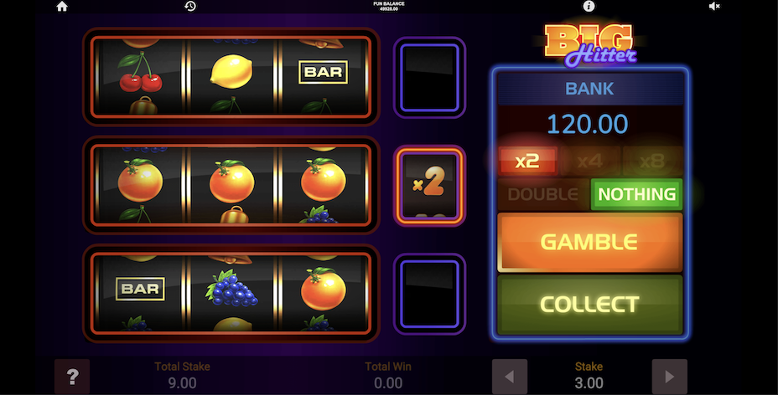This screenshot has width=778, height=395.
Task: Go to the home icon
Action: pyautogui.click(x=62, y=7)
